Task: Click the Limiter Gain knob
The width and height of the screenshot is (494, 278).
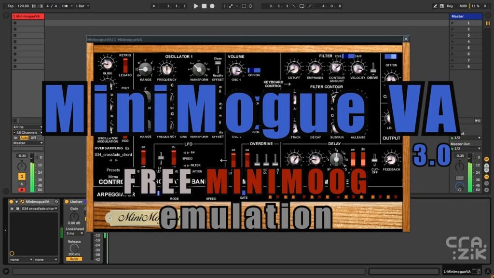Action: [74, 217]
